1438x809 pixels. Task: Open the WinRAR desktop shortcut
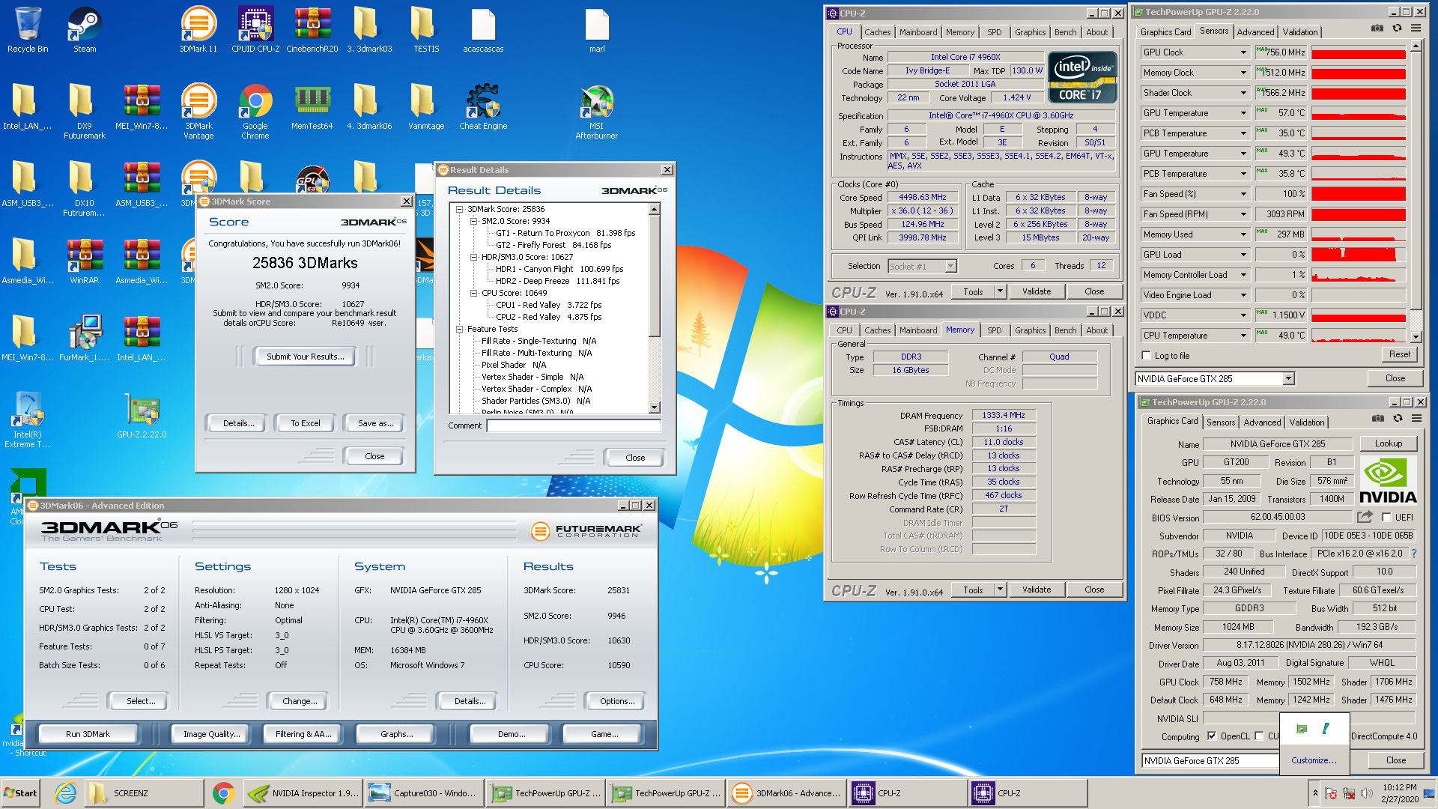coord(85,261)
